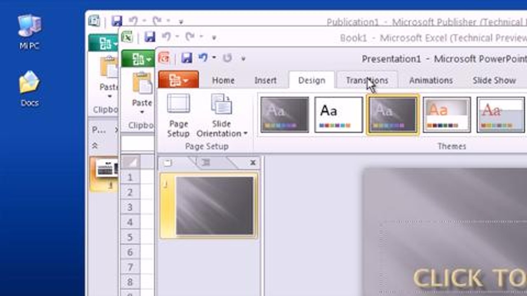Open the Slide Orientation dropdown
This screenshot has height=296, width=527.
coord(222,116)
